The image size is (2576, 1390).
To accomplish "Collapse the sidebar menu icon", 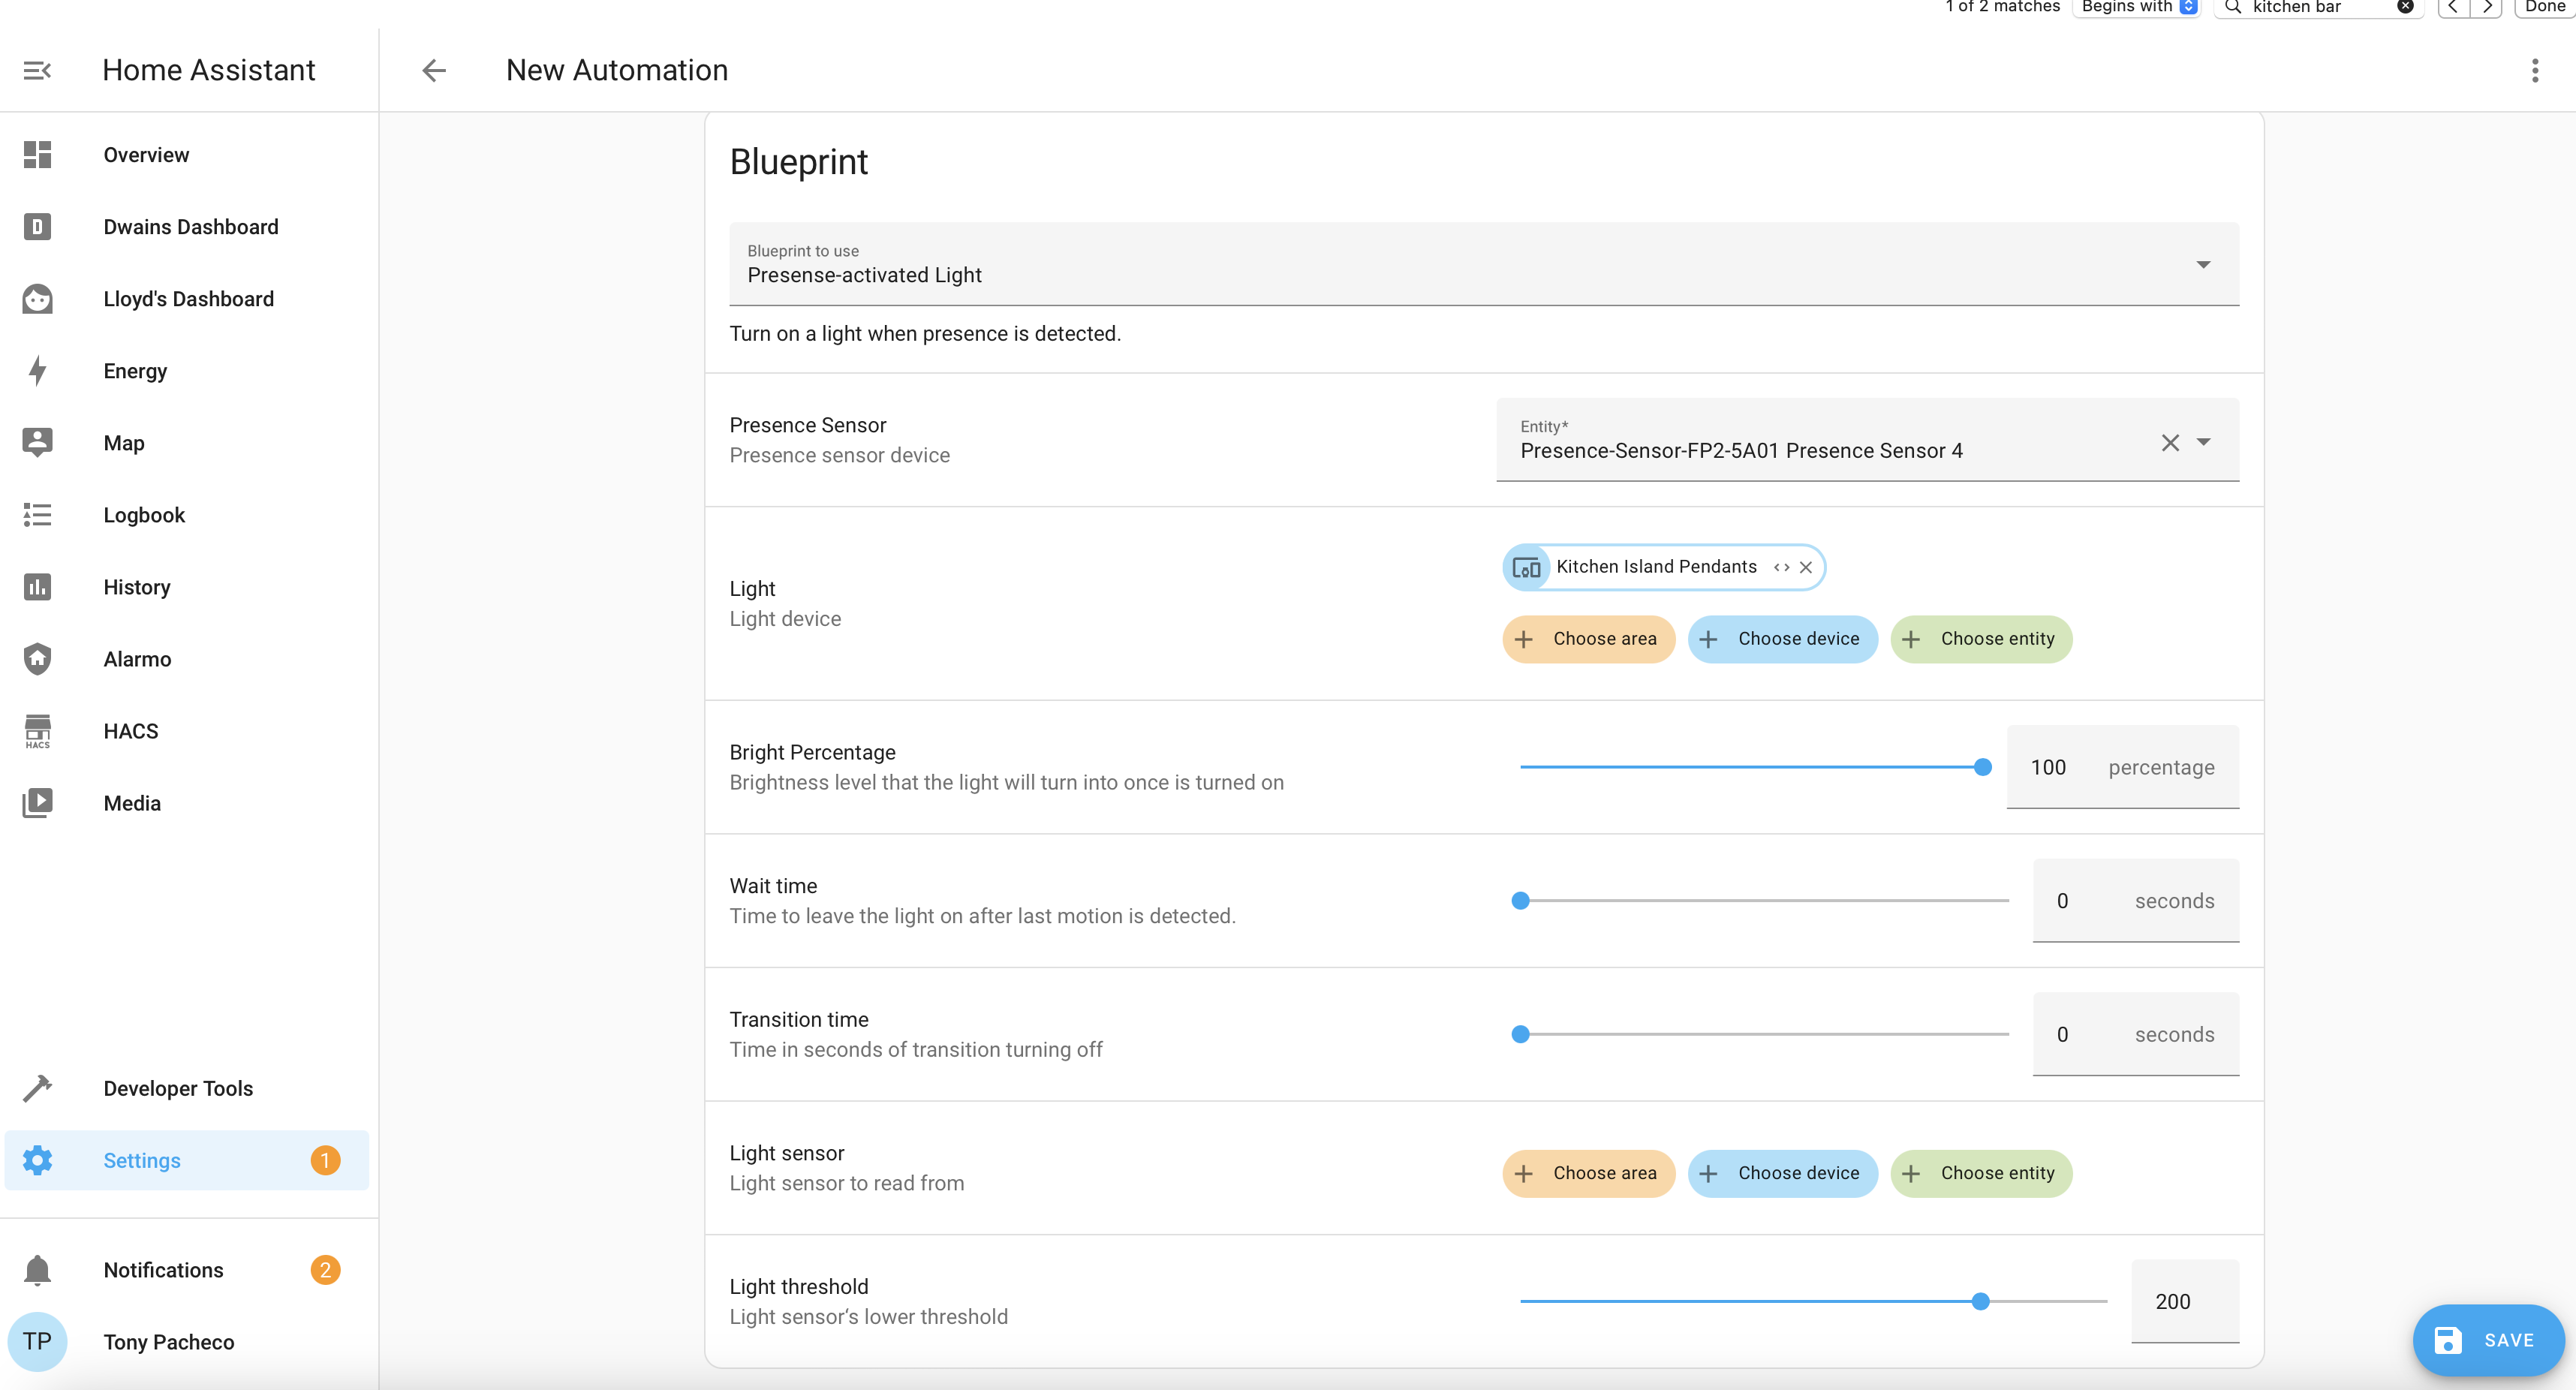I will point(37,70).
